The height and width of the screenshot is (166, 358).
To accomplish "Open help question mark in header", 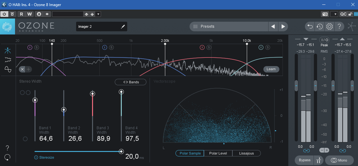I will 339,26.
